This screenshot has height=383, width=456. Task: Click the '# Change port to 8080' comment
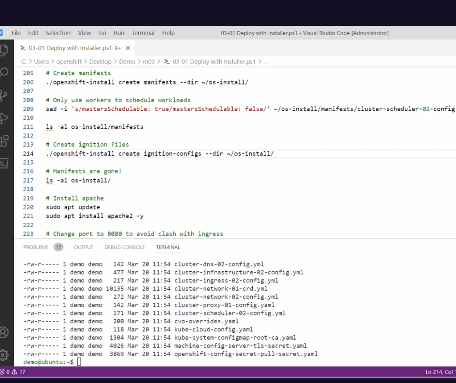pos(134,234)
